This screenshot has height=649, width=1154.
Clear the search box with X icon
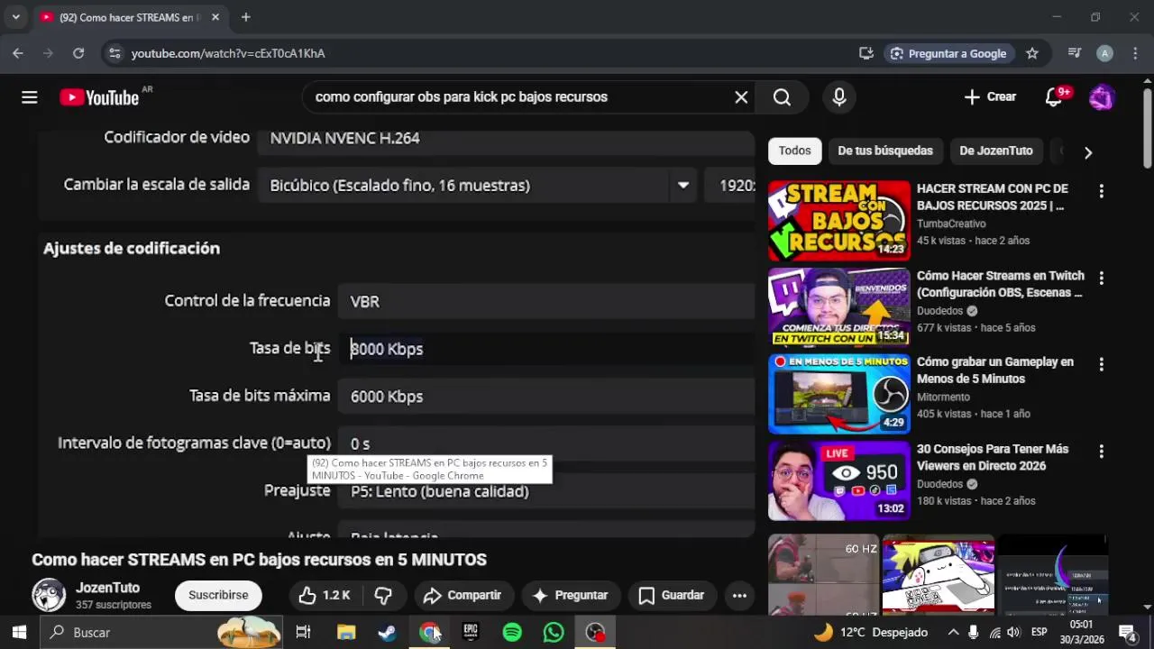point(741,97)
